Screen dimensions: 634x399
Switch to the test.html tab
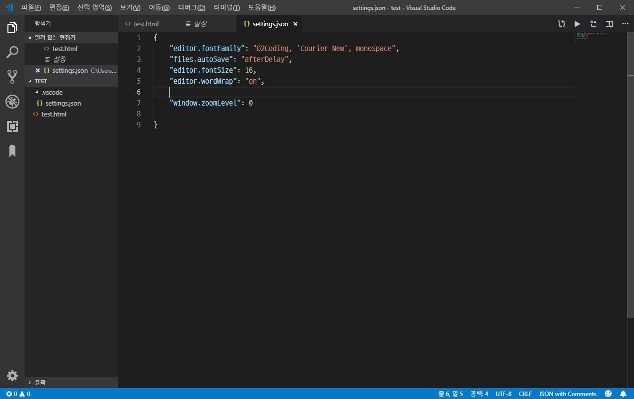tap(145, 23)
